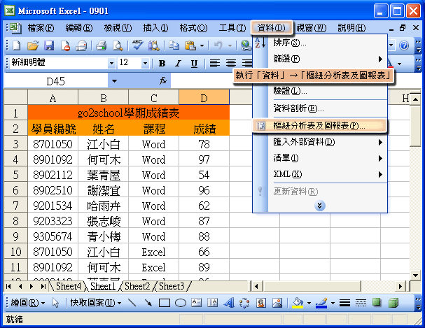Select the Line drawing tool
The image size is (425, 328).
click(132, 303)
